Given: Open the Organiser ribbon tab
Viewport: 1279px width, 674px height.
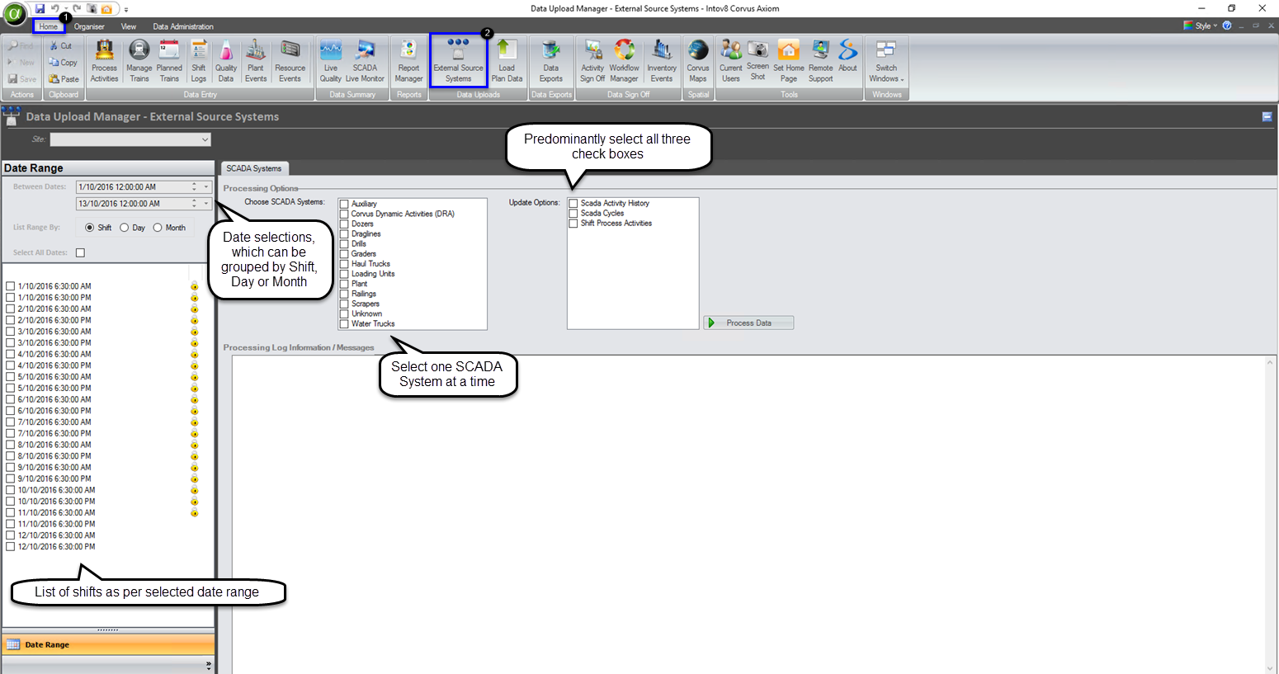Looking at the screenshot, I should (88, 26).
